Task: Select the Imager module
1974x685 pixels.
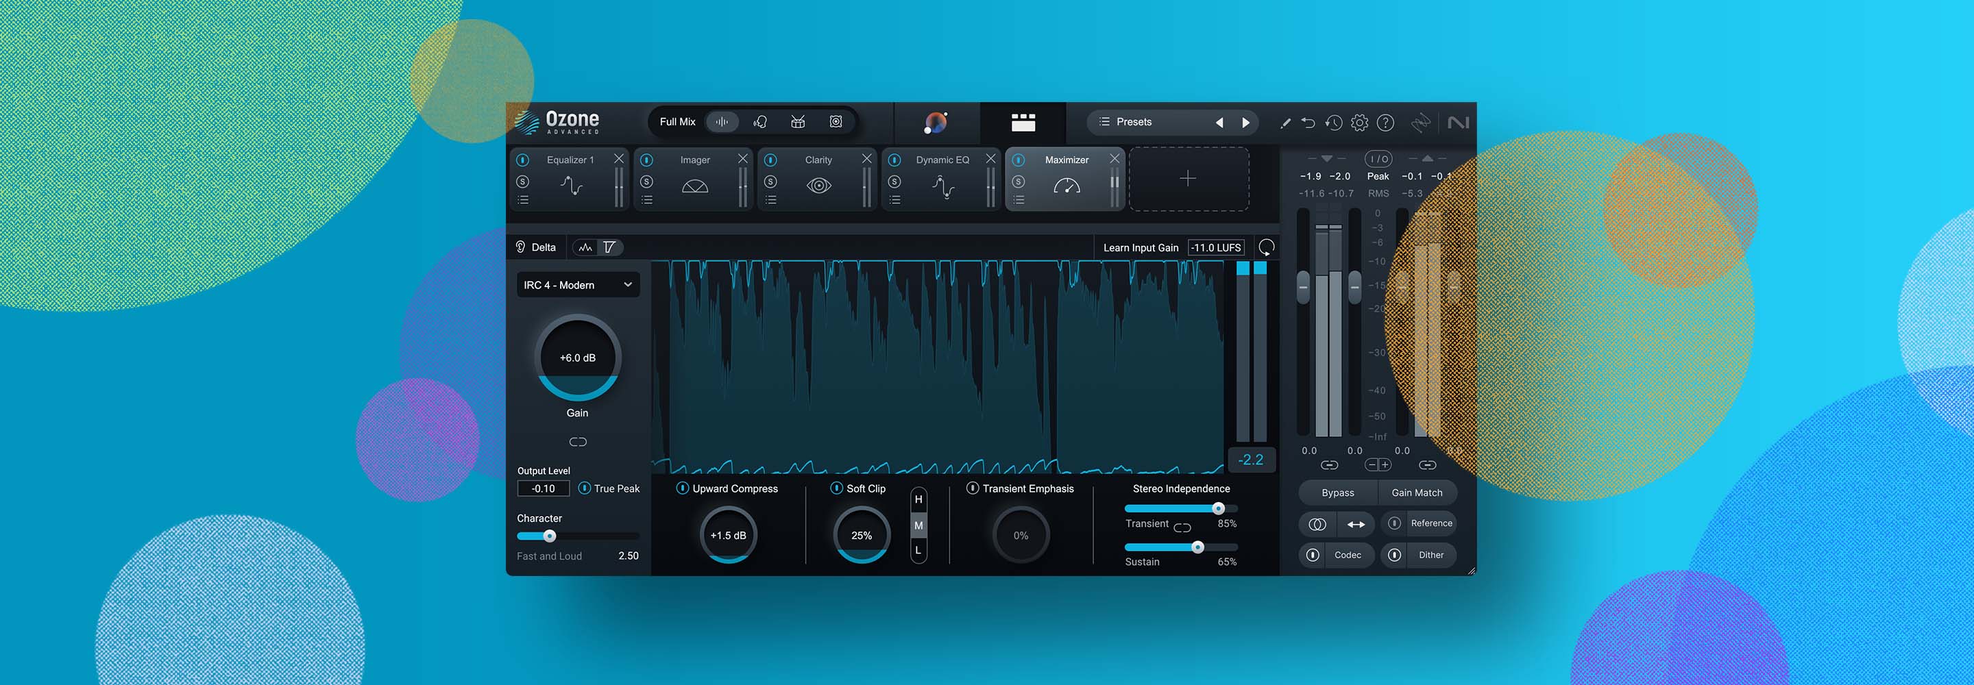Action: pos(695,179)
